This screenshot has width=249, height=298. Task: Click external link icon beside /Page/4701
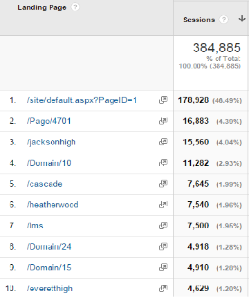click(x=163, y=121)
